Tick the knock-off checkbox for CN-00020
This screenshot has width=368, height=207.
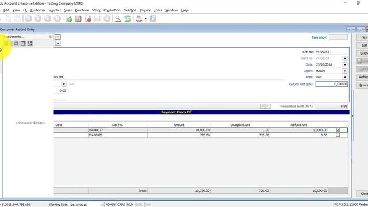338,135
